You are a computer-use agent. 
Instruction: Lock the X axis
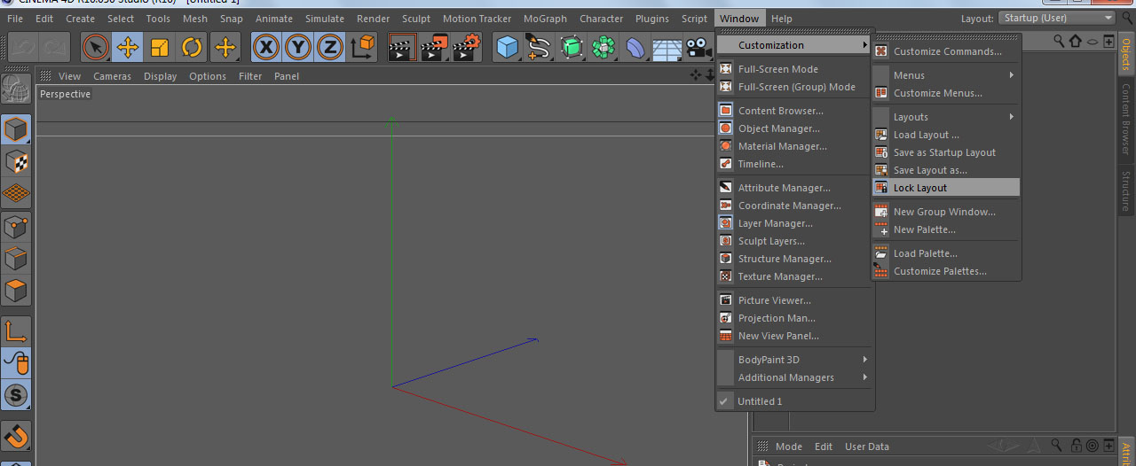pos(265,47)
